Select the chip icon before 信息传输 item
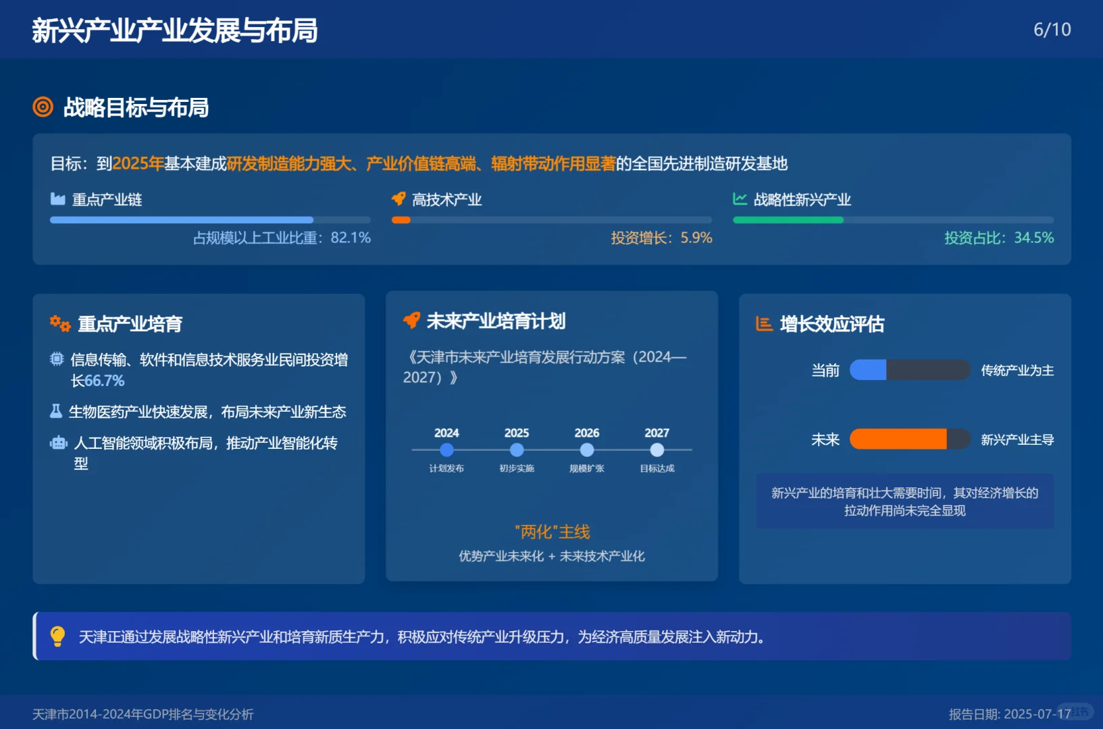The height and width of the screenshot is (729, 1103). [x=57, y=360]
